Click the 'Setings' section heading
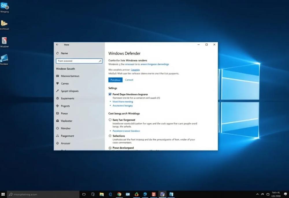Screen dimensions: 289x198 click(x=113, y=88)
